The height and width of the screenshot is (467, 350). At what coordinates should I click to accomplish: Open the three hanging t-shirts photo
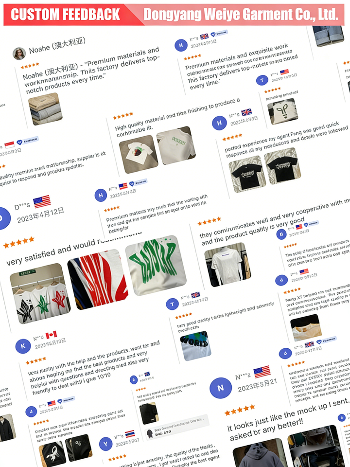[x=40, y=294]
